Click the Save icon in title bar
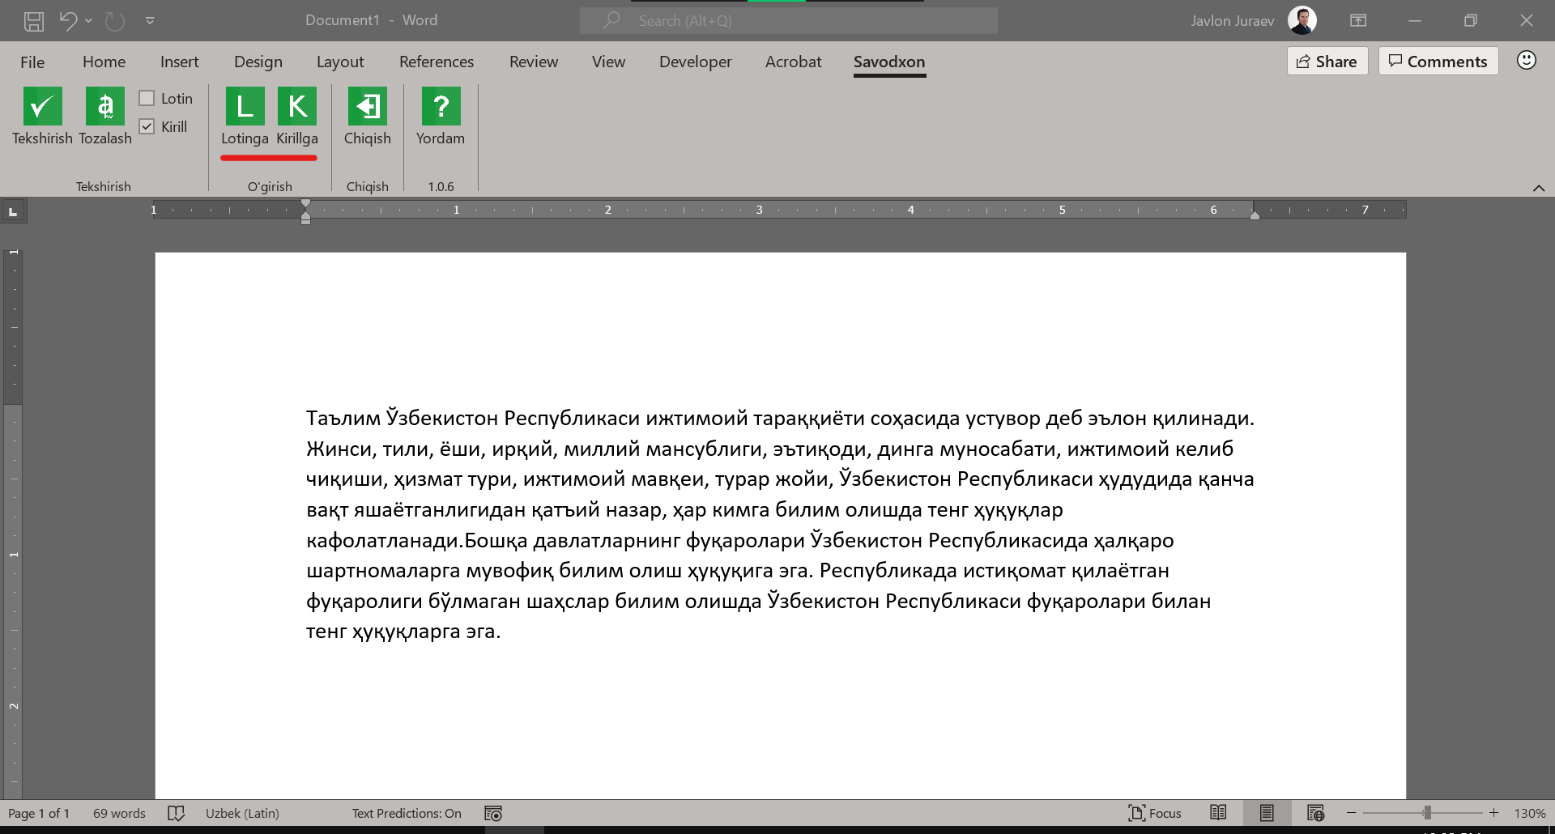Viewport: 1555px width, 834px height. point(34,21)
